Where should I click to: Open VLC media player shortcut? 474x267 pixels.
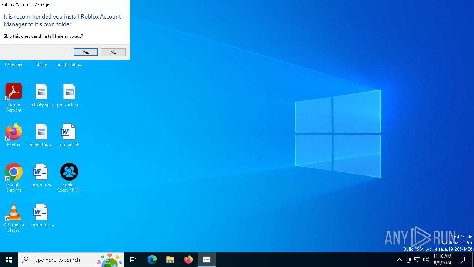tap(14, 218)
